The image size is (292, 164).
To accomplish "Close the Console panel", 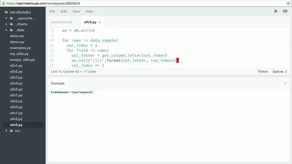I will pos(285,83).
